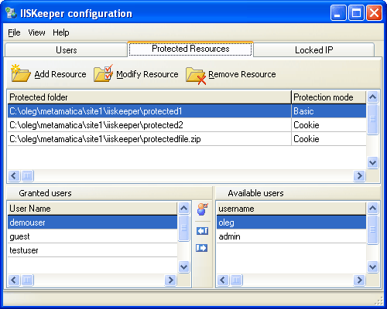This screenshot has height=309, width=387.
Task: Click right arrow of Granted users horizontal scrollbar
Action: tap(170, 280)
